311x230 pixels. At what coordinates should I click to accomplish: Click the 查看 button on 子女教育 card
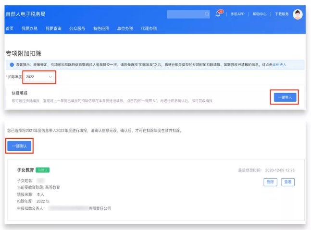click(288, 182)
